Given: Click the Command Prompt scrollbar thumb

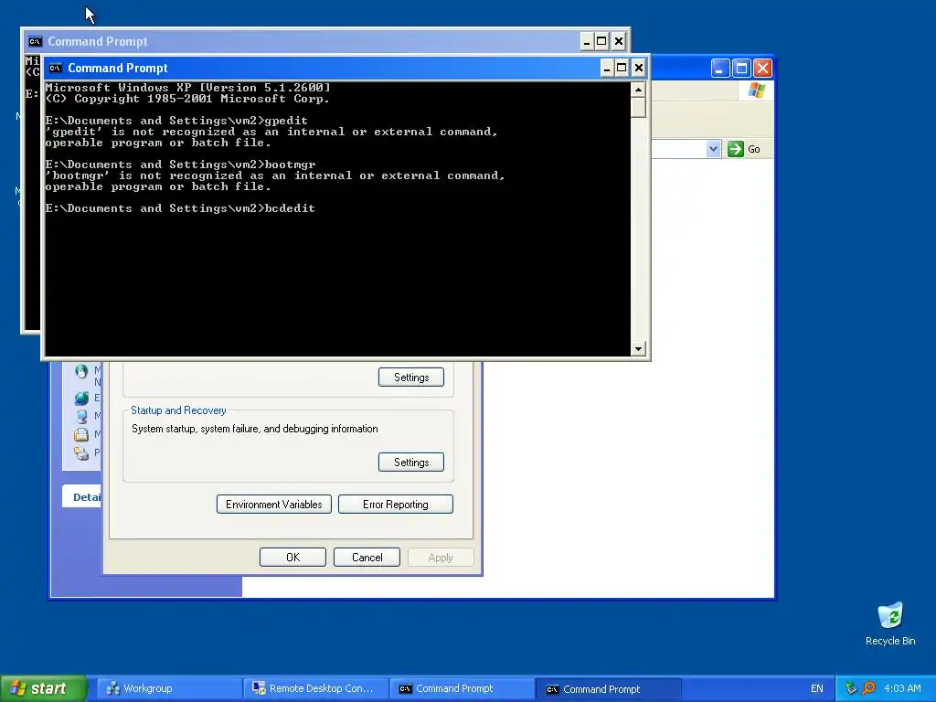Looking at the screenshot, I should click(x=638, y=108).
